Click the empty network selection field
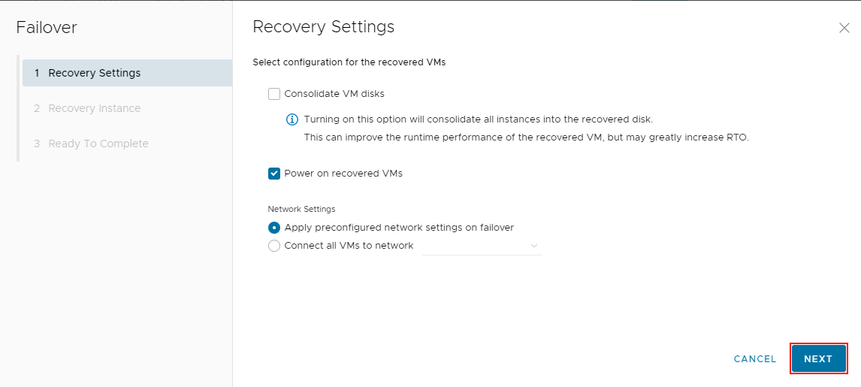Screen dimensions: 861x387 [x=475, y=246]
